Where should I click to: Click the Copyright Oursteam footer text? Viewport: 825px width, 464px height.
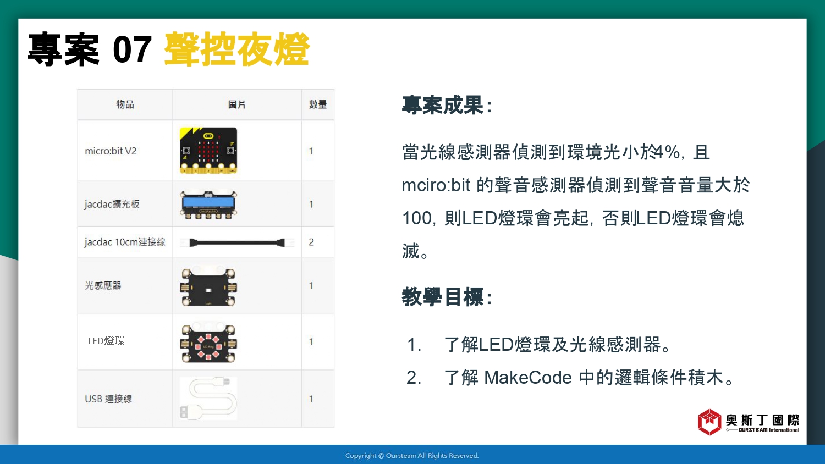pos(412,455)
